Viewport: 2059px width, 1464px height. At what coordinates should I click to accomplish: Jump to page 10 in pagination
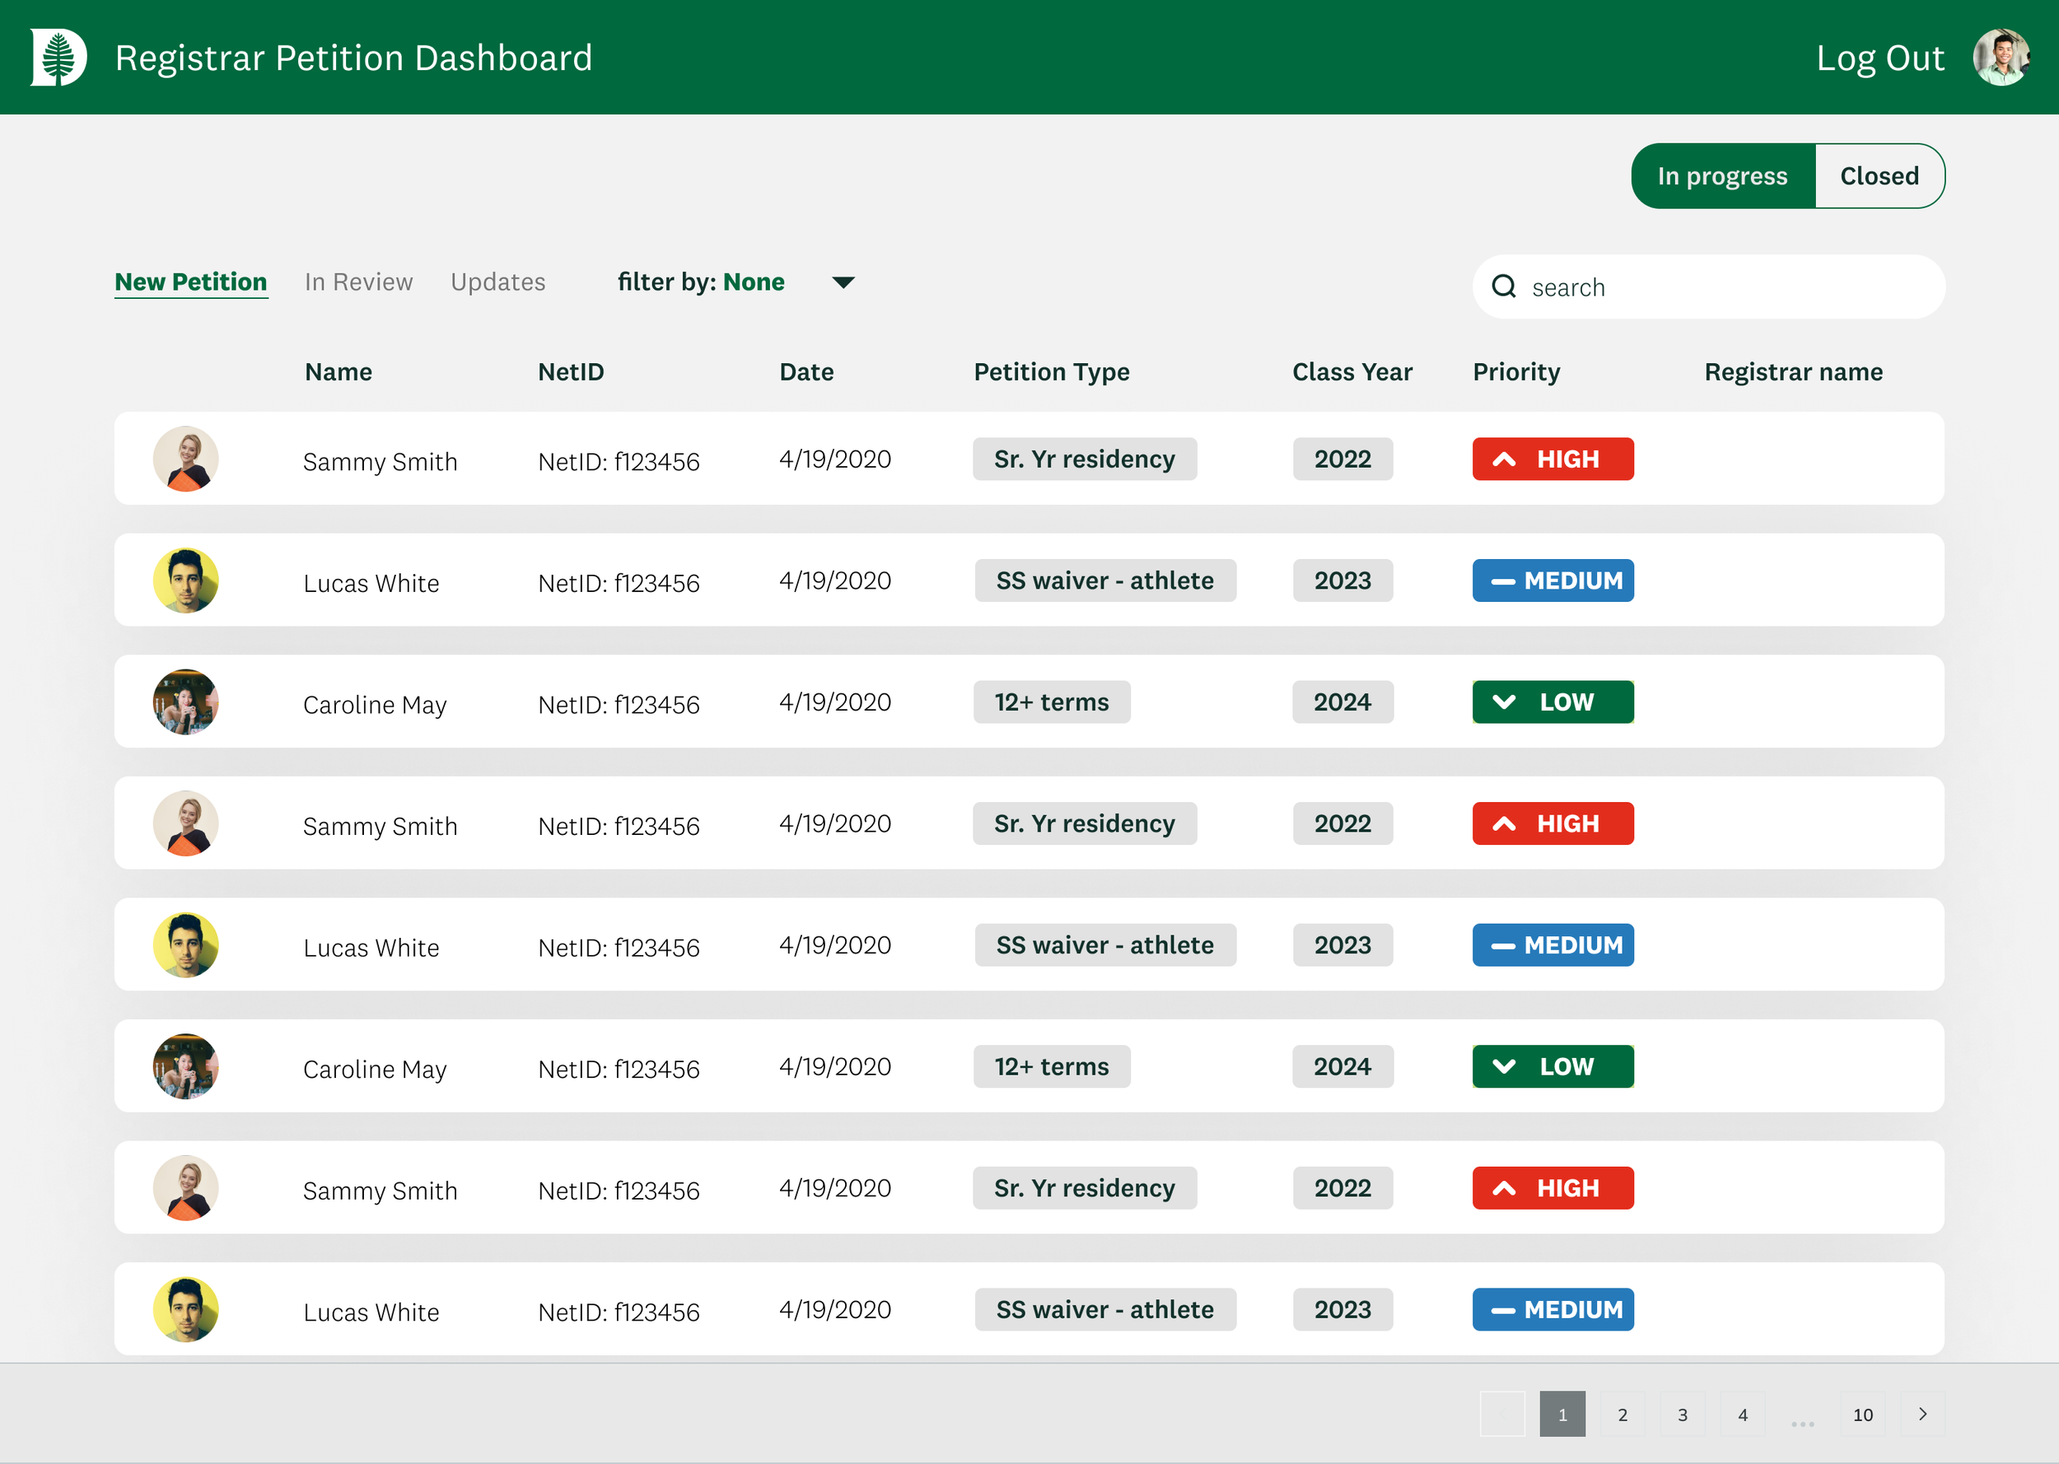click(1862, 1414)
